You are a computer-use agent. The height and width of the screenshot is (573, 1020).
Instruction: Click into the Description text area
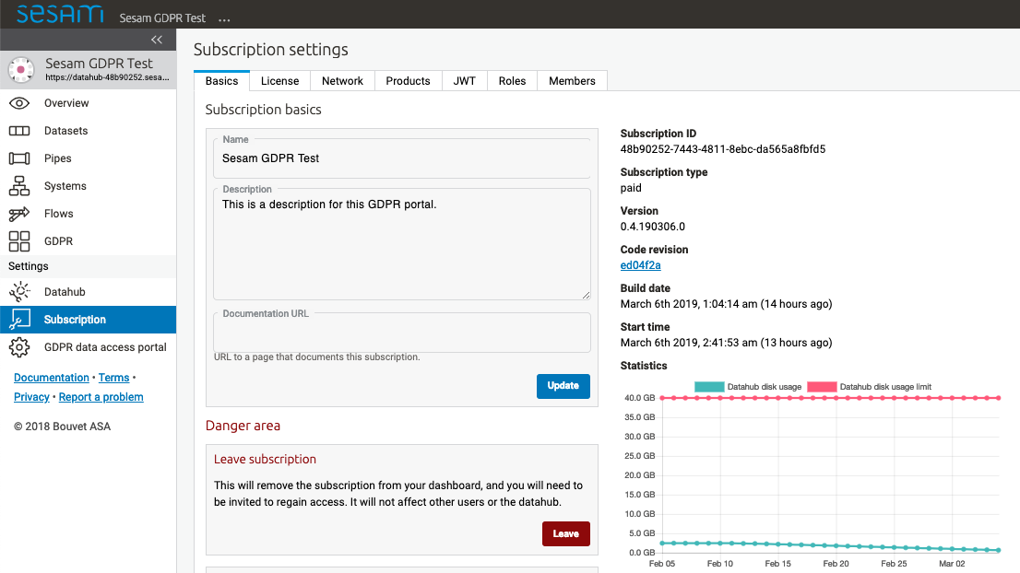[x=401, y=244]
